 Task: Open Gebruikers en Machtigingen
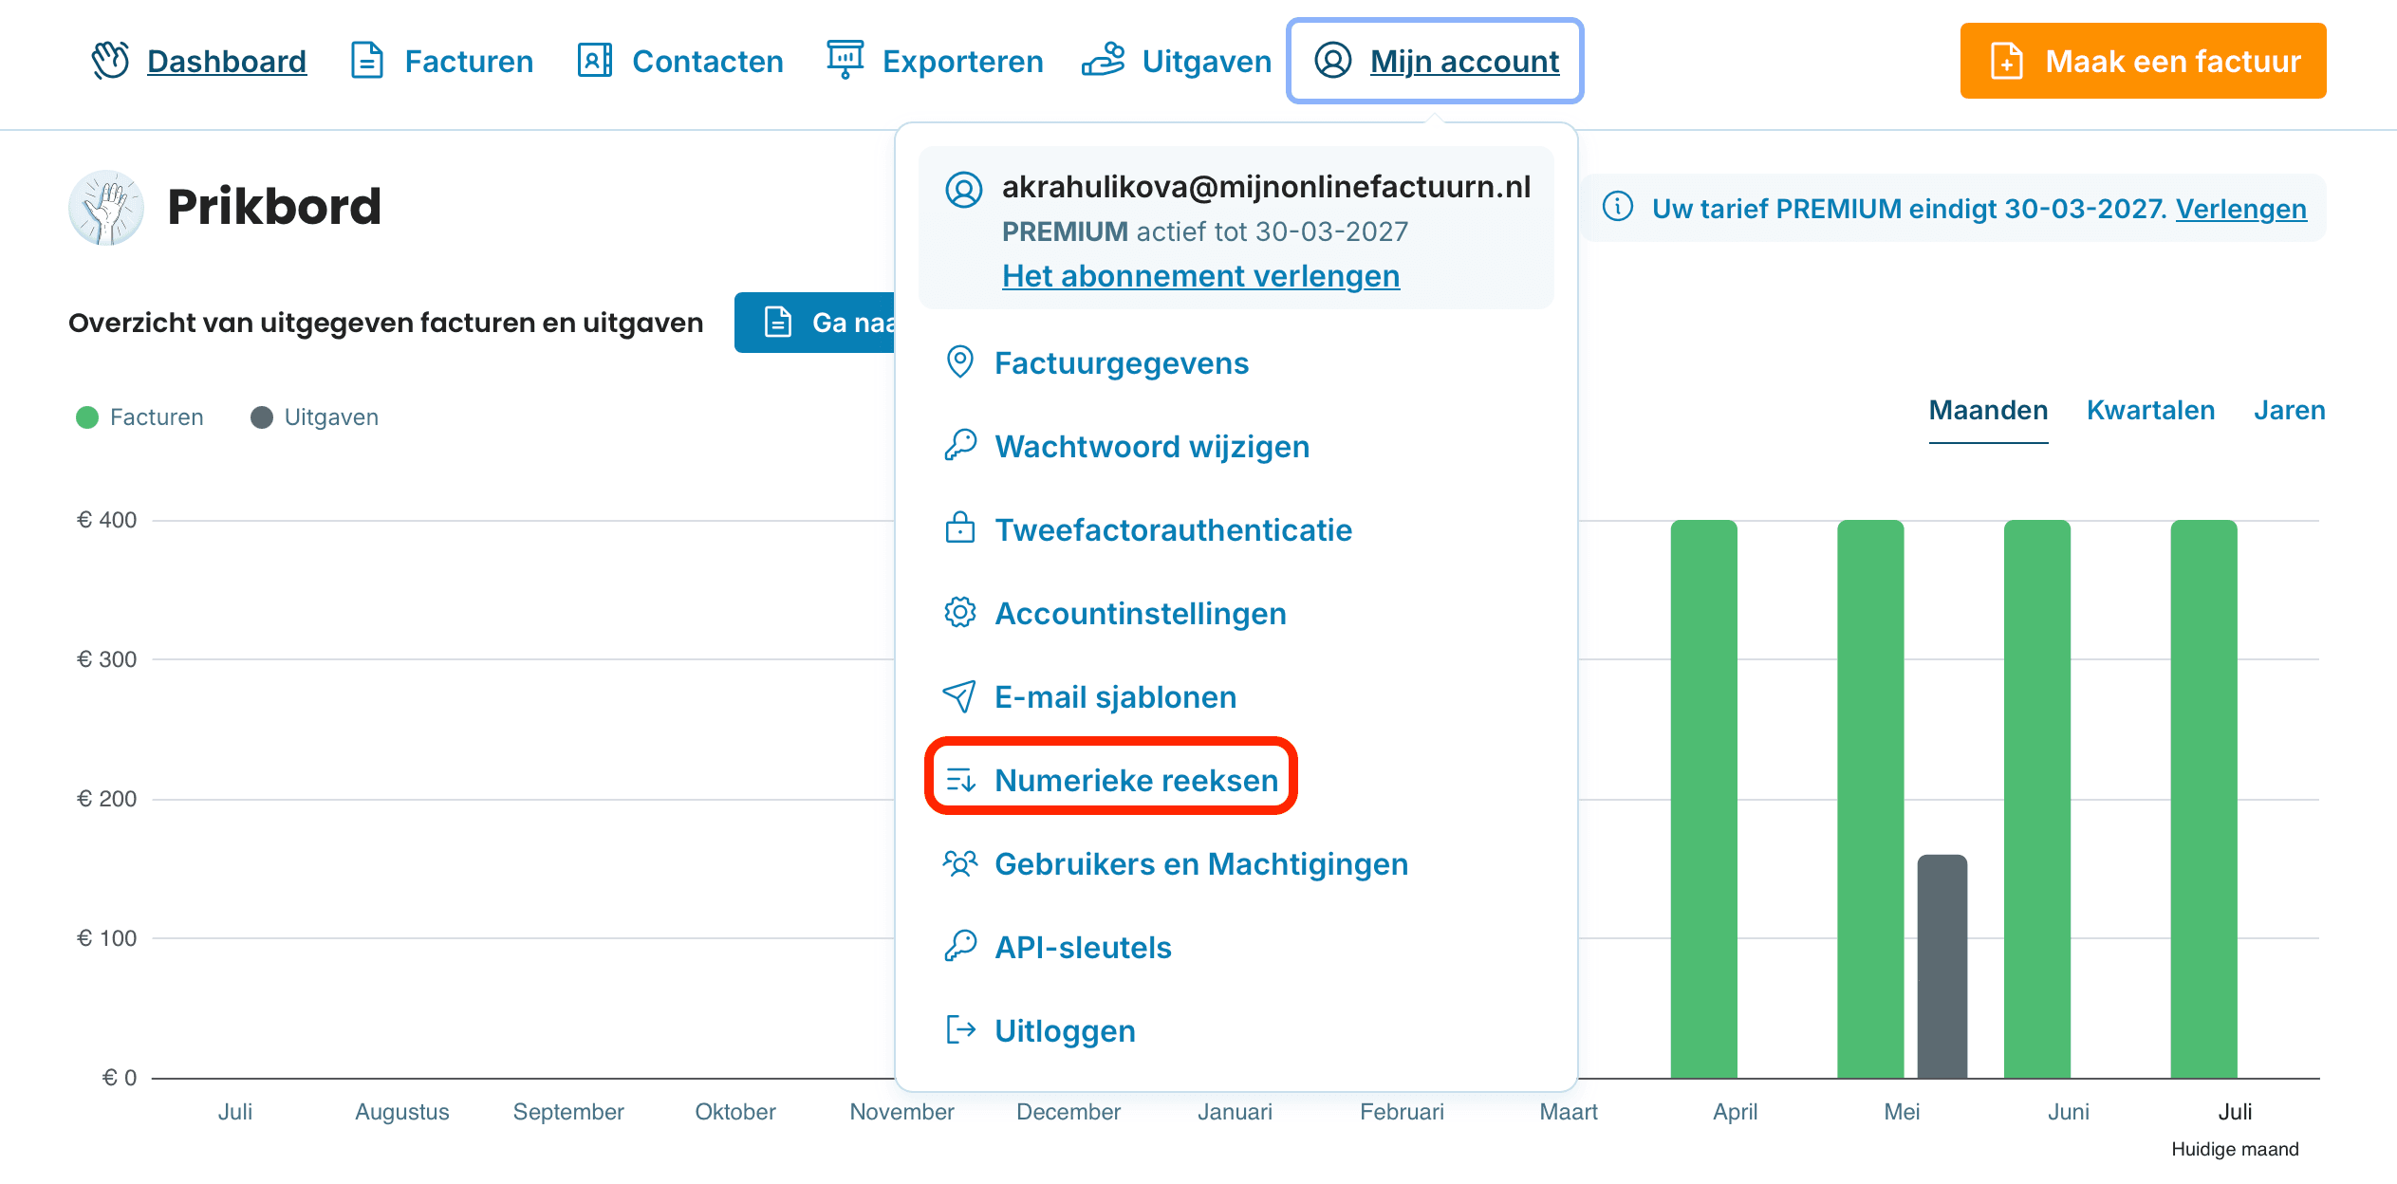point(1176,863)
